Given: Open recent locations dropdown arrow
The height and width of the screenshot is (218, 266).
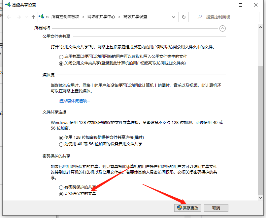Looking at the screenshot, I should coord(26,17).
